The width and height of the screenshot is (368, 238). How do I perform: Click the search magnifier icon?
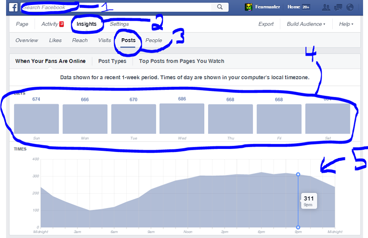tap(220, 7)
